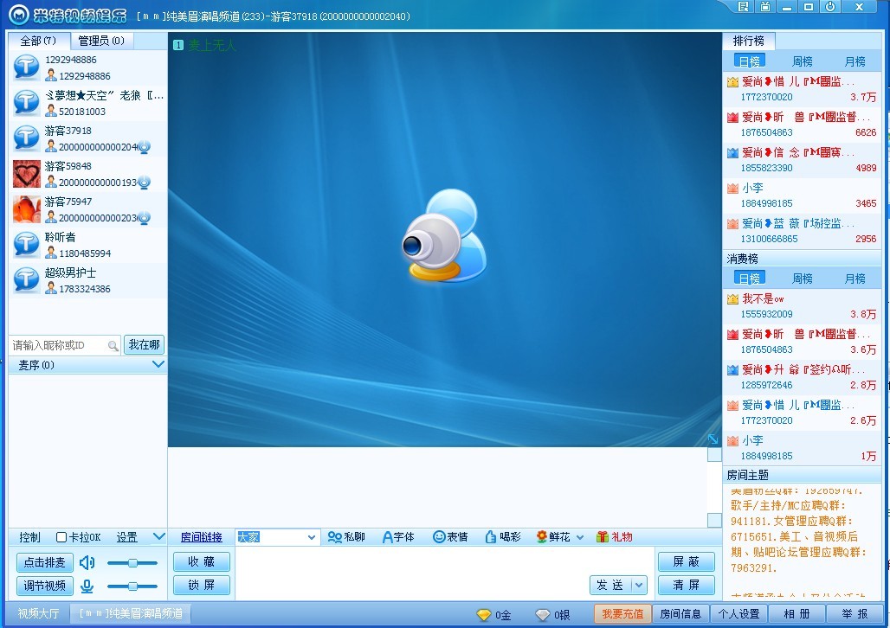Click the 喝彩 cheer icon
The image size is (890, 628).
503,537
